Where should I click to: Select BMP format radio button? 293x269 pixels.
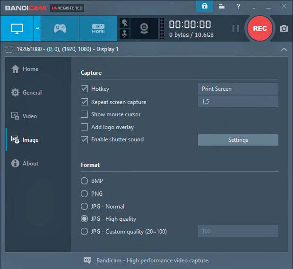[84, 181]
